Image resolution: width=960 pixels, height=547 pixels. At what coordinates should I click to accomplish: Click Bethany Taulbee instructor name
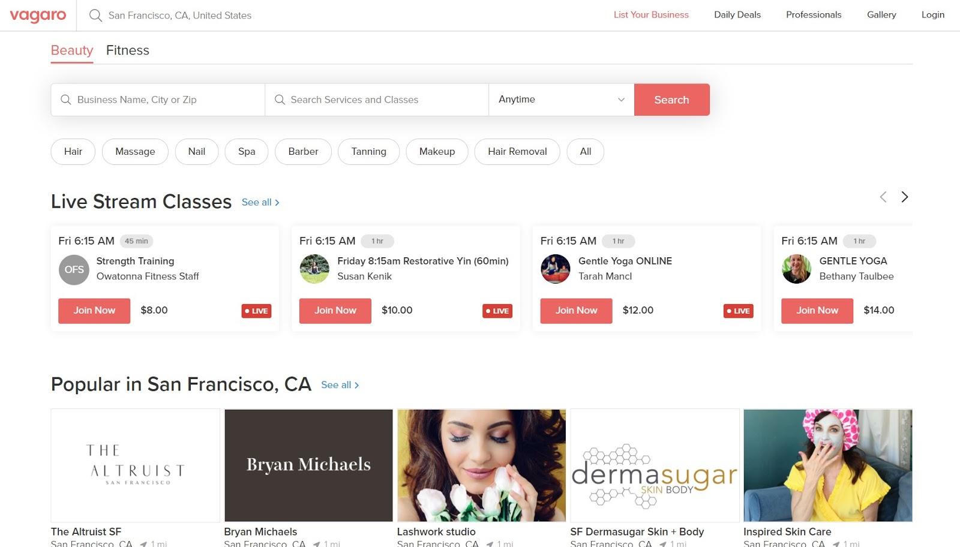pyautogui.click(x=856, y=276)
